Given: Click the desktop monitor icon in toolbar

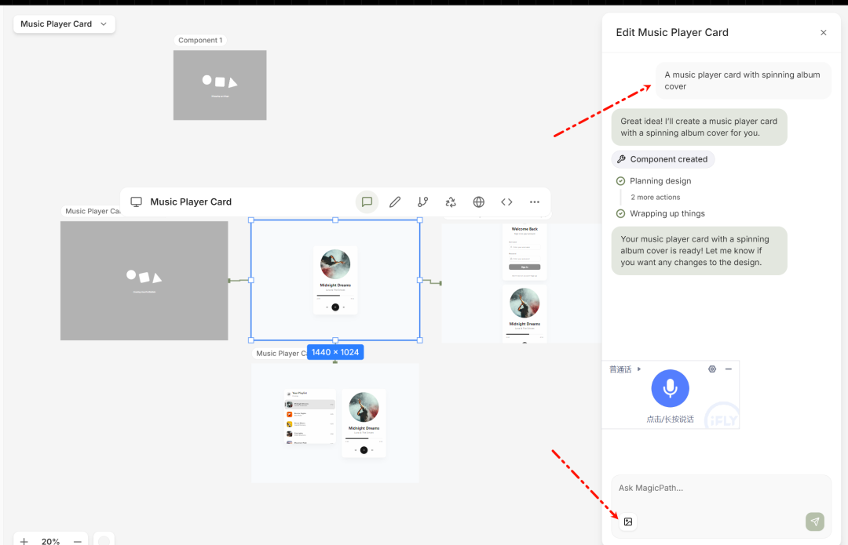Looking at the screenshot, I should click(137, 202).
